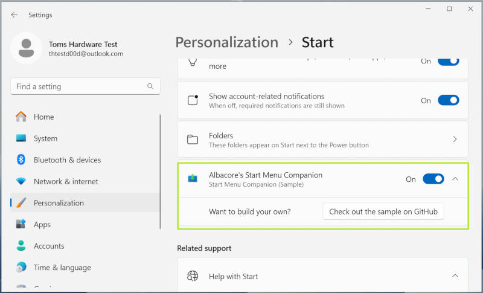Viewport: 483px width, 293px height.
Task: Disable Show account-related notifications toggle
Action: [x=448, y=100]
